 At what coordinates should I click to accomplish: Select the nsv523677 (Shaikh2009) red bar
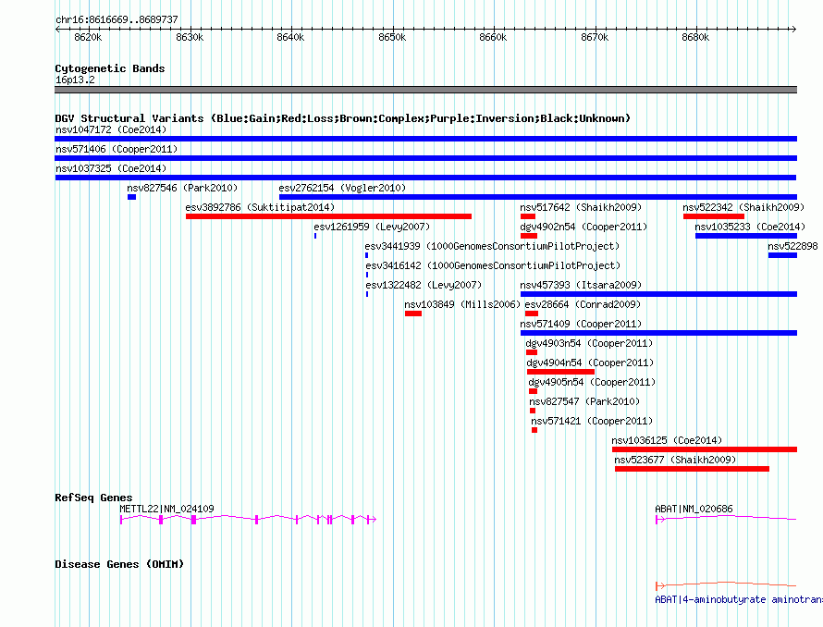(693, 469)
